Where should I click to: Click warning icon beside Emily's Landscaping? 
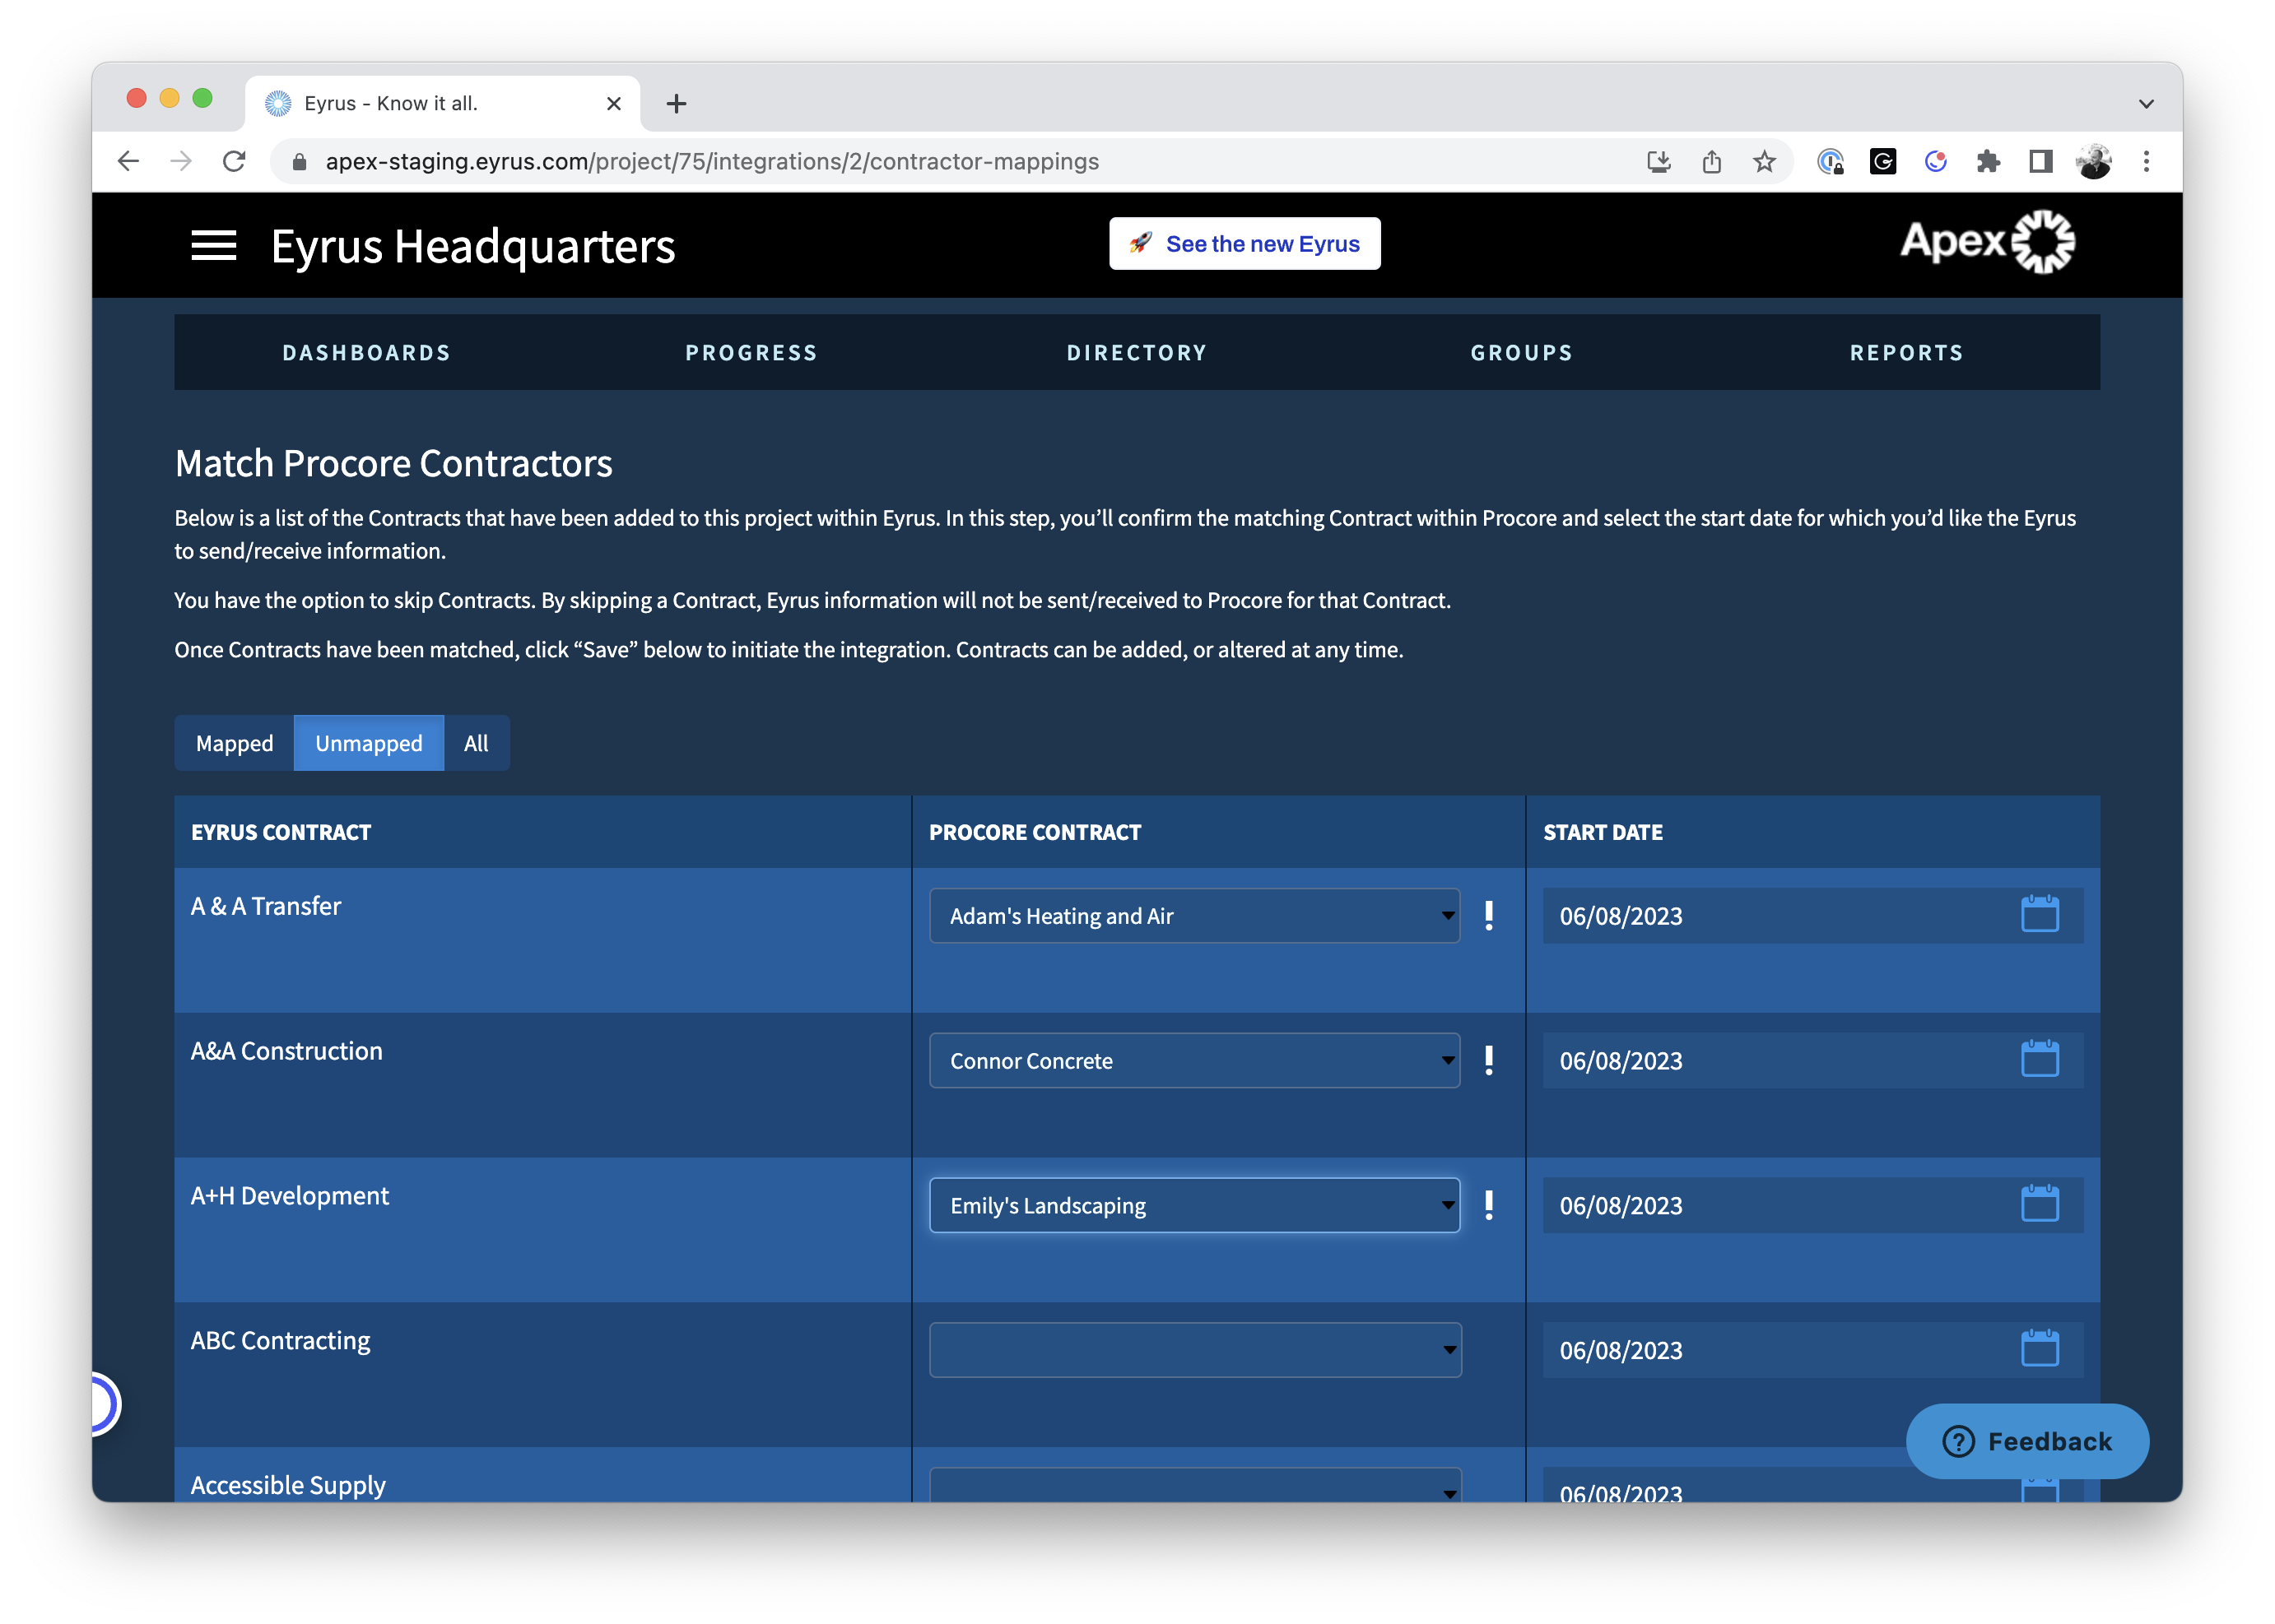click(1490, 1205)
